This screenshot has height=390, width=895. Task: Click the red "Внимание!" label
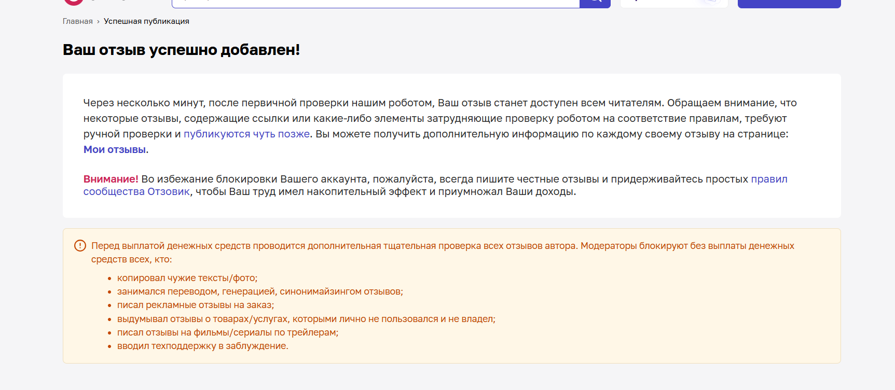tap(111, 179)
